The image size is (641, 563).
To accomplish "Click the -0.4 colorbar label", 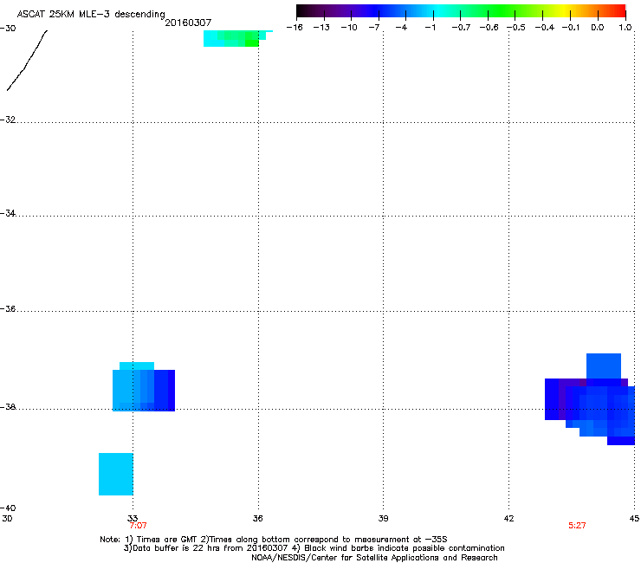I will (x=545, y=28).
